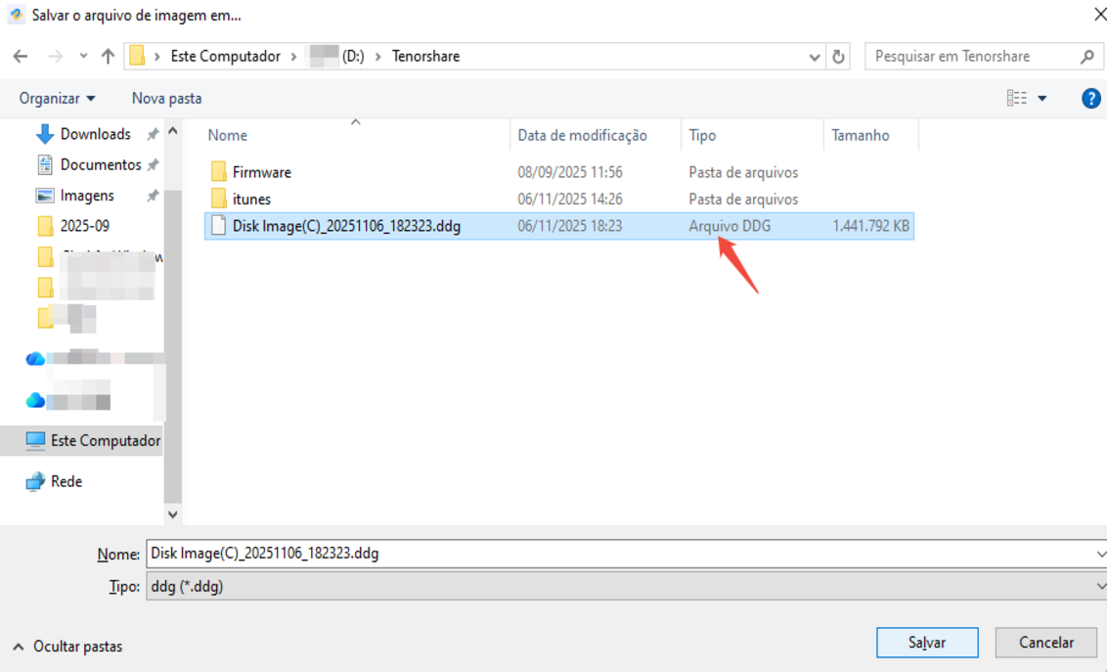Unpin Documentos using its pin icon
Viewport: 1107px width, 672px height.
coord(153,164)
